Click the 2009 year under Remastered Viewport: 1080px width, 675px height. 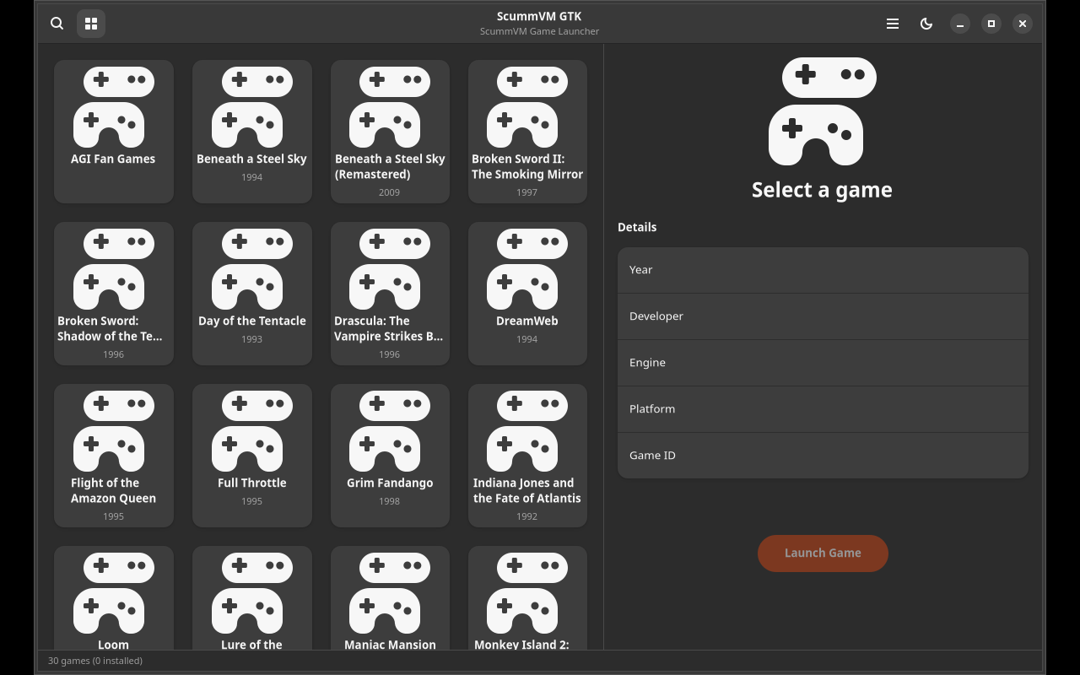(x=390, y=192)
